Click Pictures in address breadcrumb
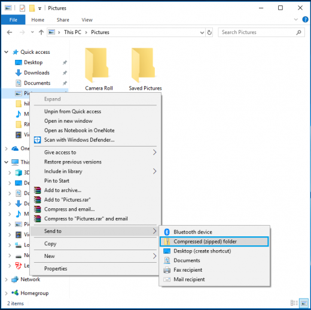This screenshot has width=311, height=310. [x=100, y=32]
